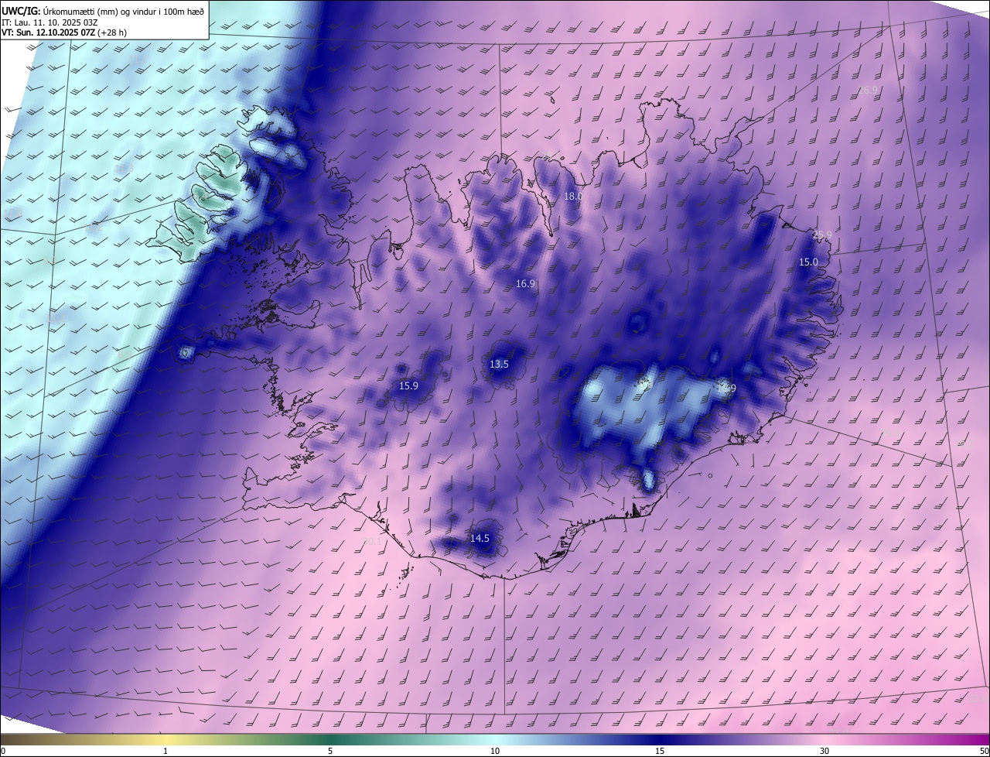The image size is (990, 757).
Task: Click the color scale tick label '15'
Action: tap(660, 751)
